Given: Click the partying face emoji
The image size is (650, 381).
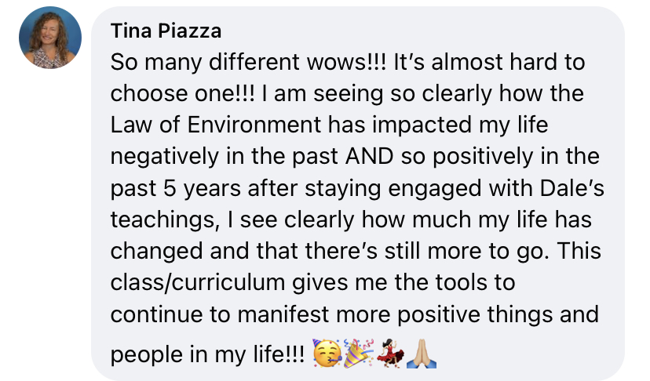Looking at the screenshot, I should pyautogui.click(x=326, y=353).
